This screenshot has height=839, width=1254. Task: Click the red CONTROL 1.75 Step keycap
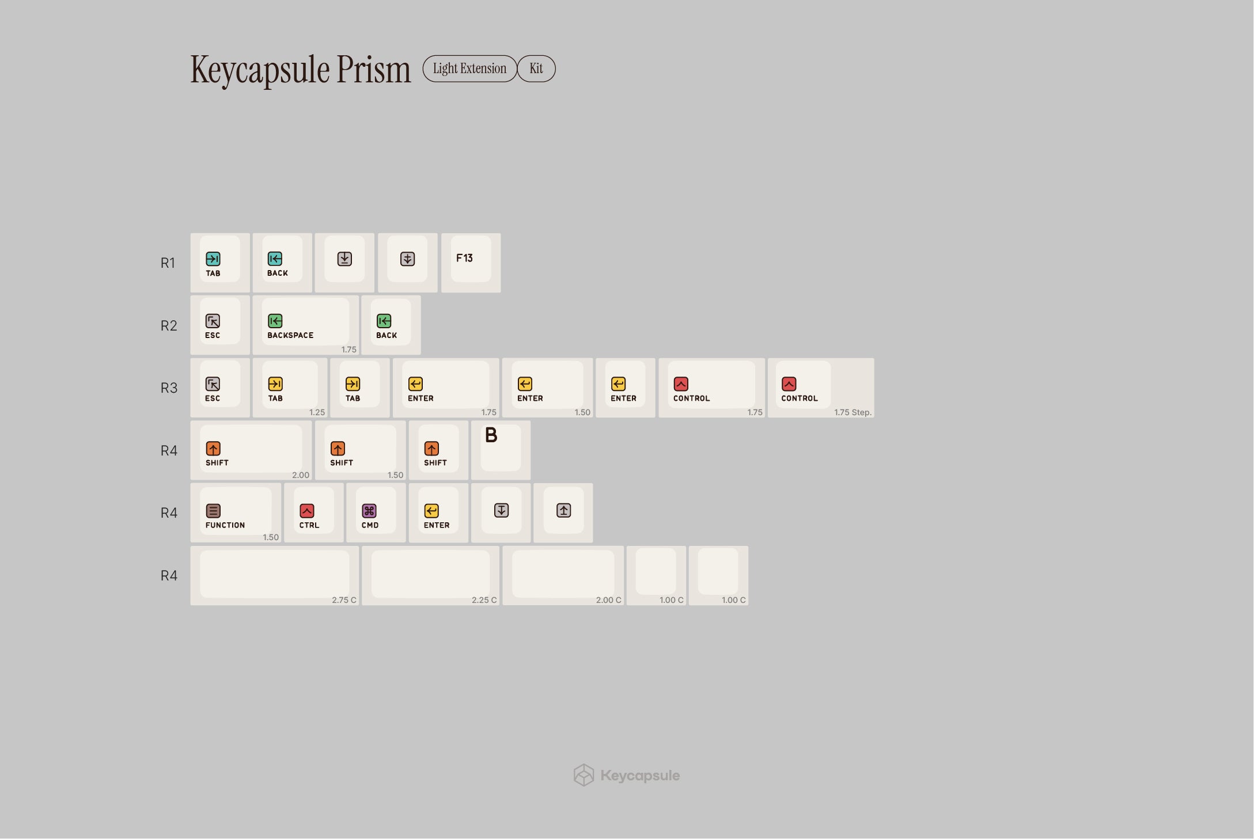point(821,388)
